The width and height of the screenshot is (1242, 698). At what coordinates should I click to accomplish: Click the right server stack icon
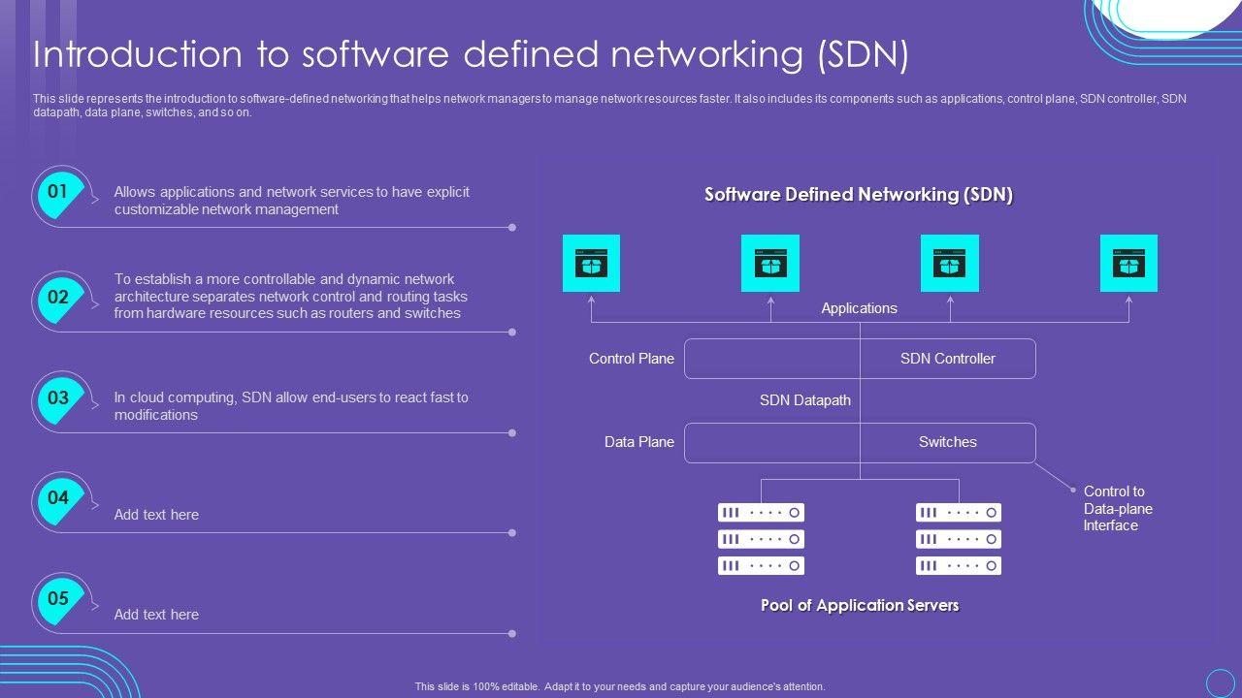point(958,539)
